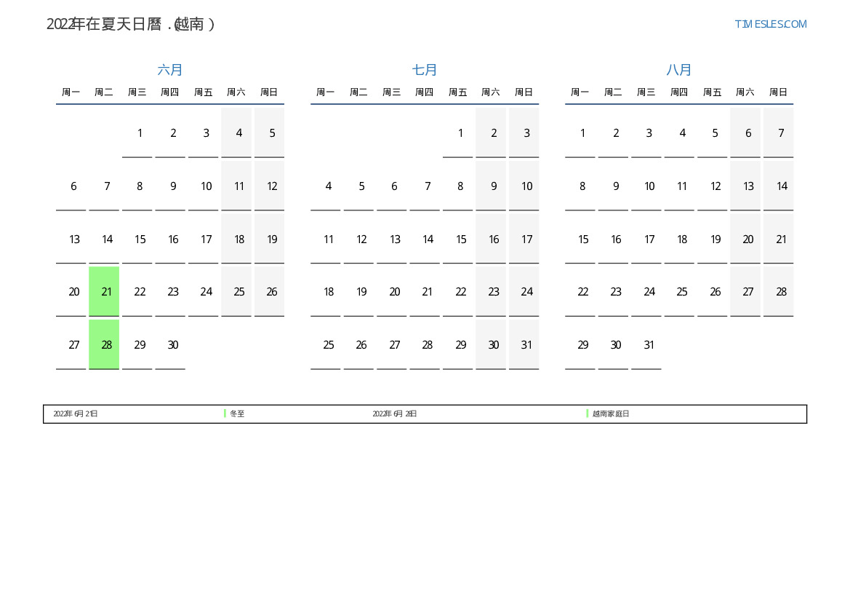Select Sunday June 19
Image resolution: width=850 pixels, height=602 pixels.
pos(270,239)
